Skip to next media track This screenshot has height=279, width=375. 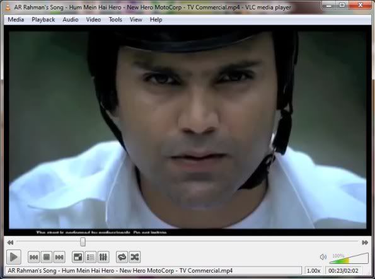click(x=59, y=257)
